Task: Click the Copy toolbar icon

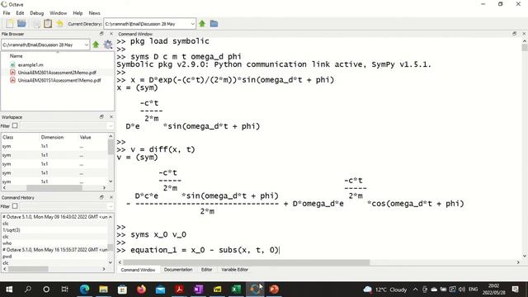Action: click(36, 24)
